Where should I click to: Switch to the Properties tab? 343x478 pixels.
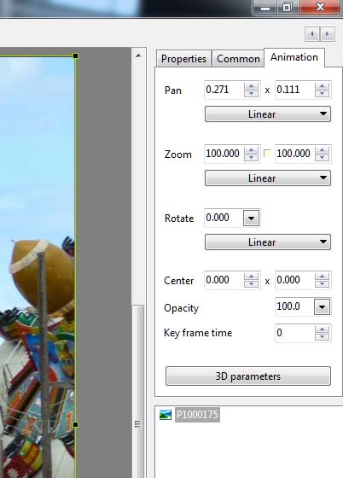pos(183,59)
